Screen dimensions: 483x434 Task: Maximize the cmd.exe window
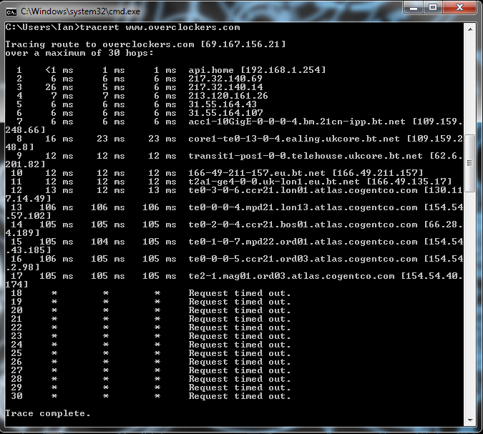[x=433, y=8]
